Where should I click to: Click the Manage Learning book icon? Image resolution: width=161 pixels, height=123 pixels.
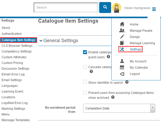122,43
